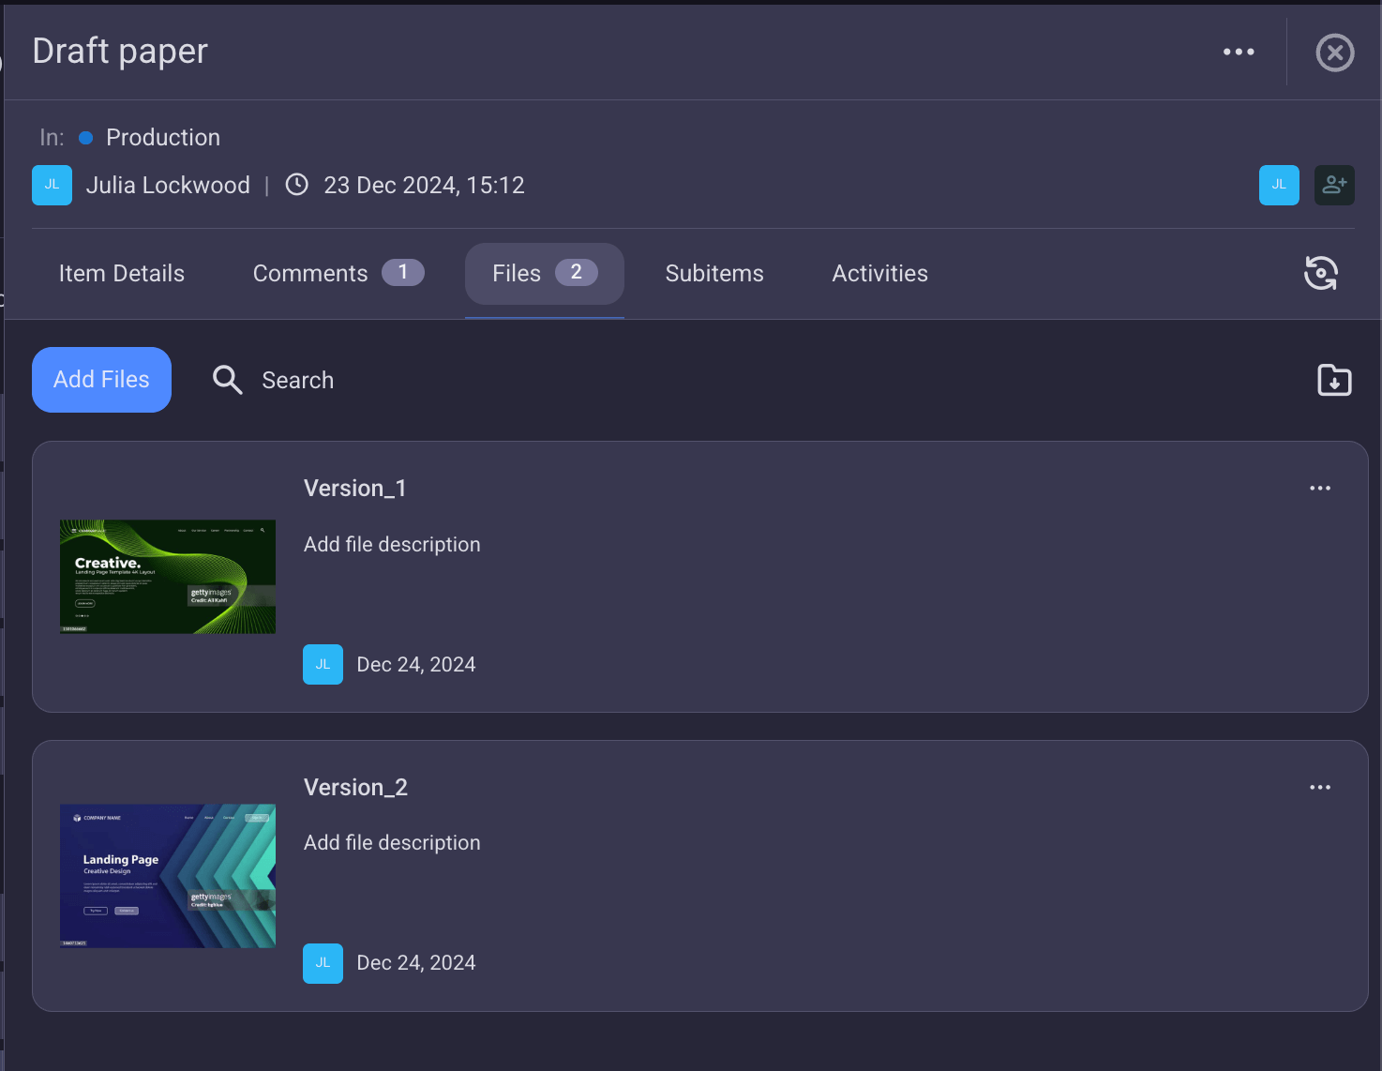Open the sync/refresh icon beside Activities tab
The image size is (1382, 1071).
click(1320, 273)
